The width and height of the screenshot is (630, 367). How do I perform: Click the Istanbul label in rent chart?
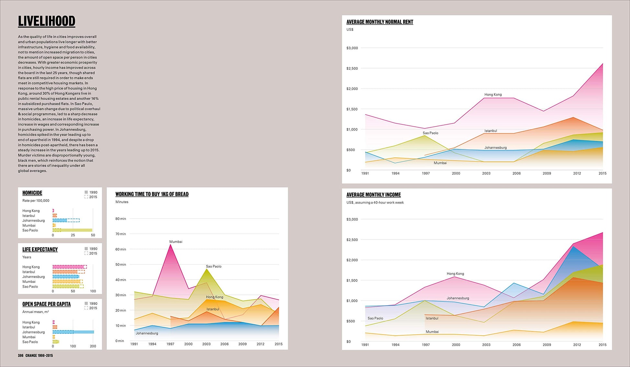(x=490, y=131)
